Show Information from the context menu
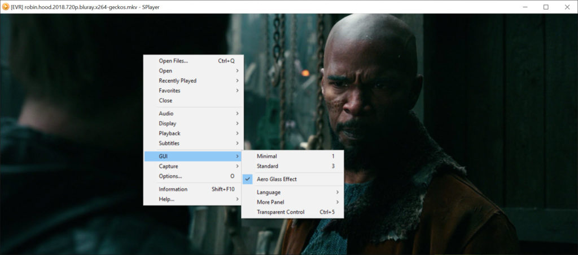 193,189
